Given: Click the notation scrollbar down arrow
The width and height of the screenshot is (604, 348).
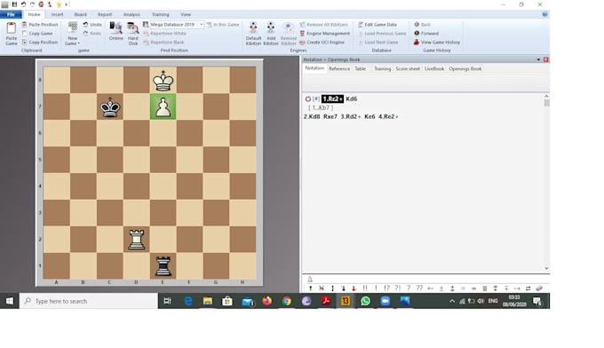Looking at the screenshot, I should pos(546,268).
